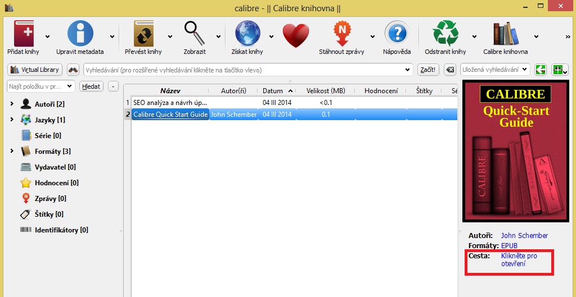Click the Zobrazit magnifier icon
Viewport: 576px width, 297px height.
click(x=195, y=33)
